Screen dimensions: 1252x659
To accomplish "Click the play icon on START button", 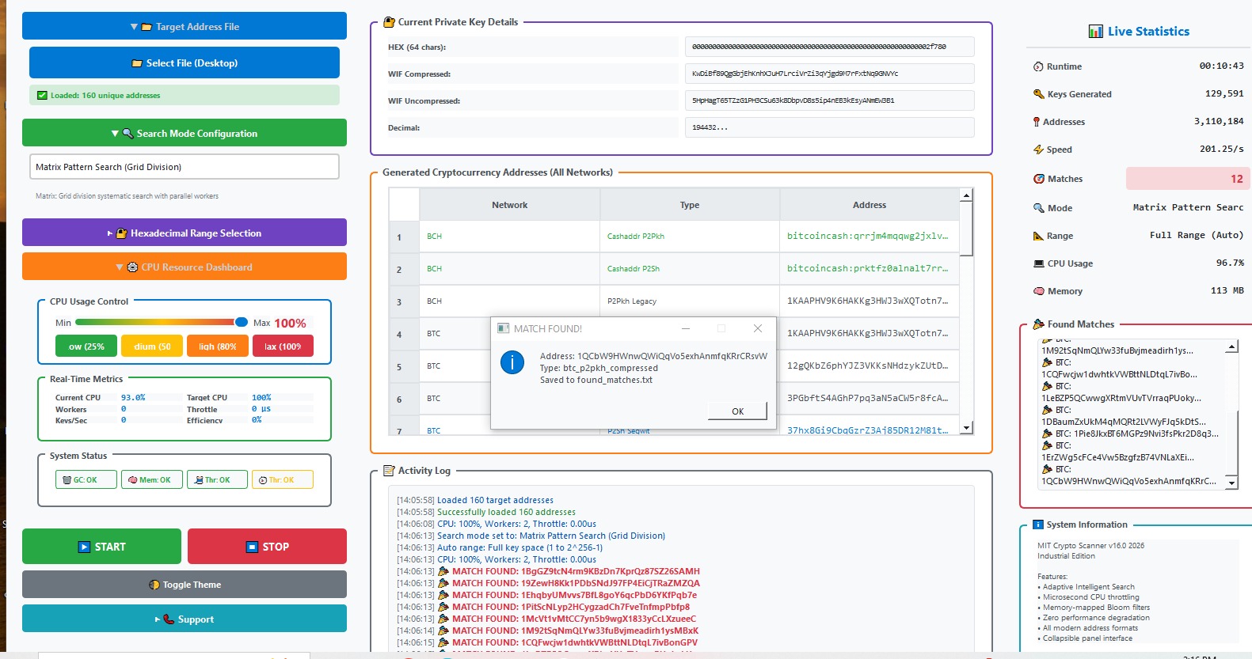I will [x=84, y=547].
